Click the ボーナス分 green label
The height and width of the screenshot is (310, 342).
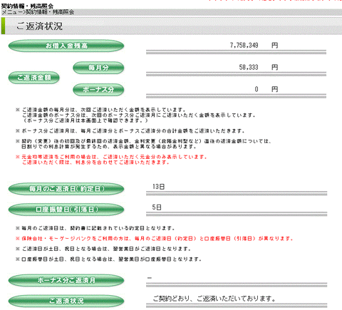98,90
